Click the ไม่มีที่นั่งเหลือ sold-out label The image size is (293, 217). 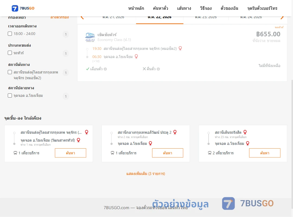(x=269, y=66)
